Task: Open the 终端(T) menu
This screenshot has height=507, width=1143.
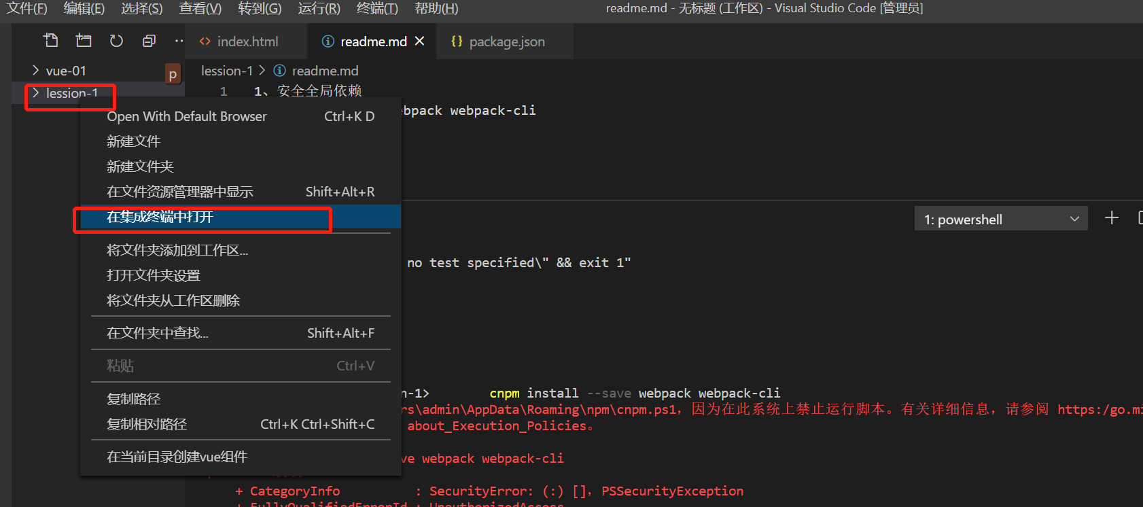Action: tap(377, 9)
